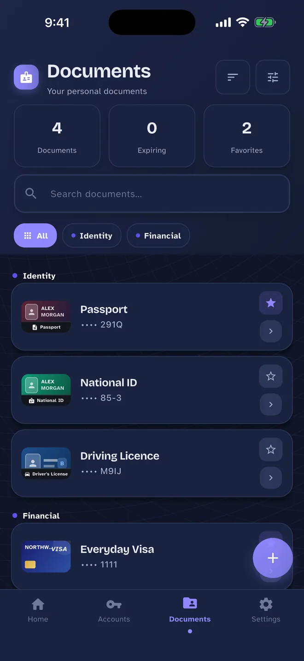This screenshot has height=661, width=304.
Task: Click the National ID title text
Action: tap(109, 383)
